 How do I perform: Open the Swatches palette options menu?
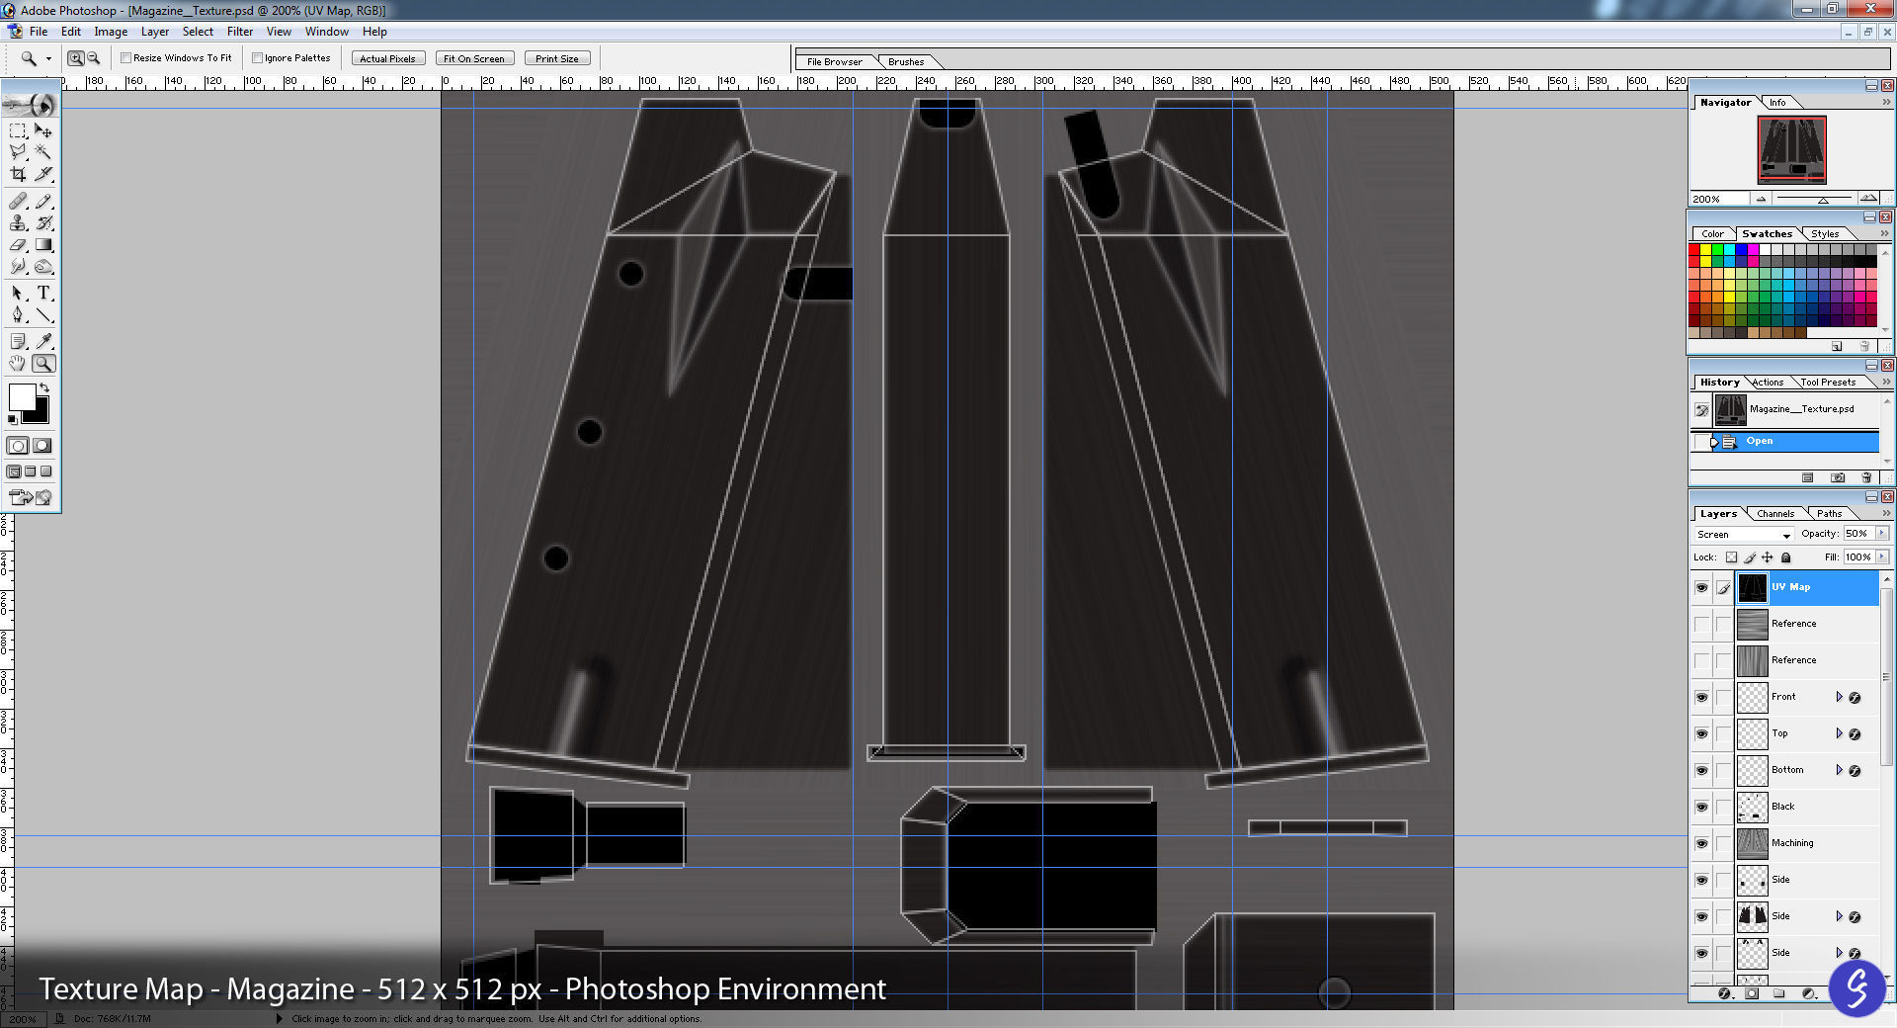1884,234
